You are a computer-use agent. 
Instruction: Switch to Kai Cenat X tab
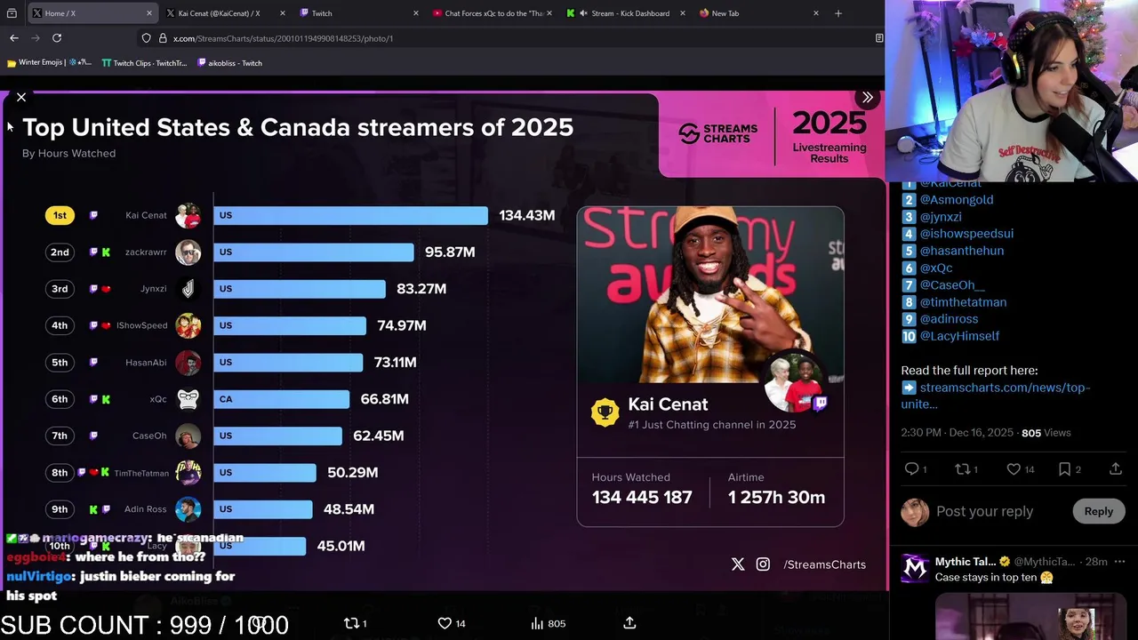[x=220, y=13]
